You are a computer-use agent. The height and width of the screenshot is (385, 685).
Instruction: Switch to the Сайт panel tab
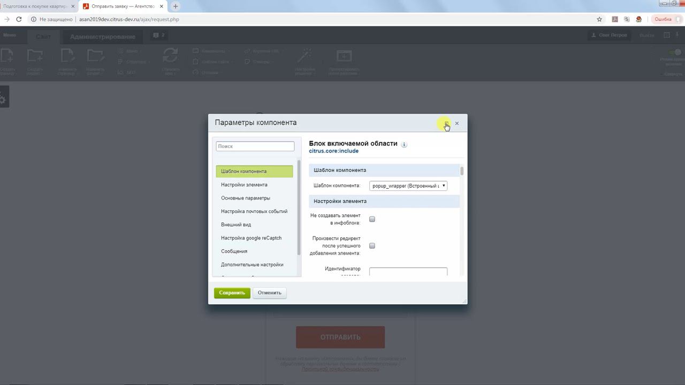point(43,36)
